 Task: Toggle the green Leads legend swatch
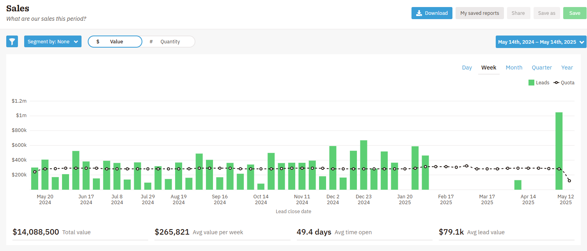coord(531,82)
